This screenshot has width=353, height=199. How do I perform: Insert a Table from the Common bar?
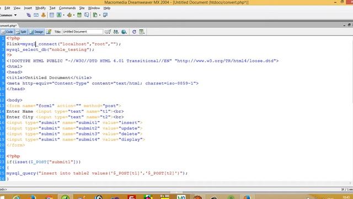[x=51, y=15]
